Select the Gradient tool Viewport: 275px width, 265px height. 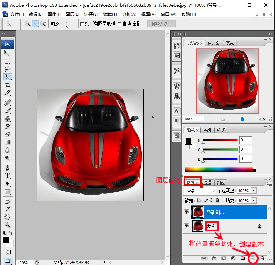7,142
